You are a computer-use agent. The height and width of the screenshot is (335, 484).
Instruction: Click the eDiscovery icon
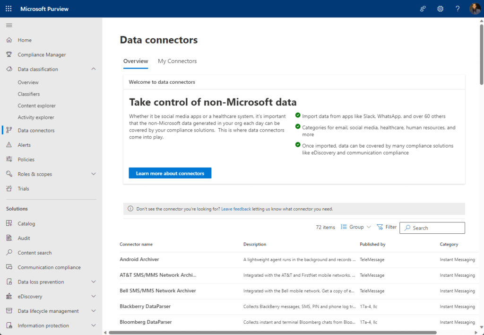(x=9, y=296)
